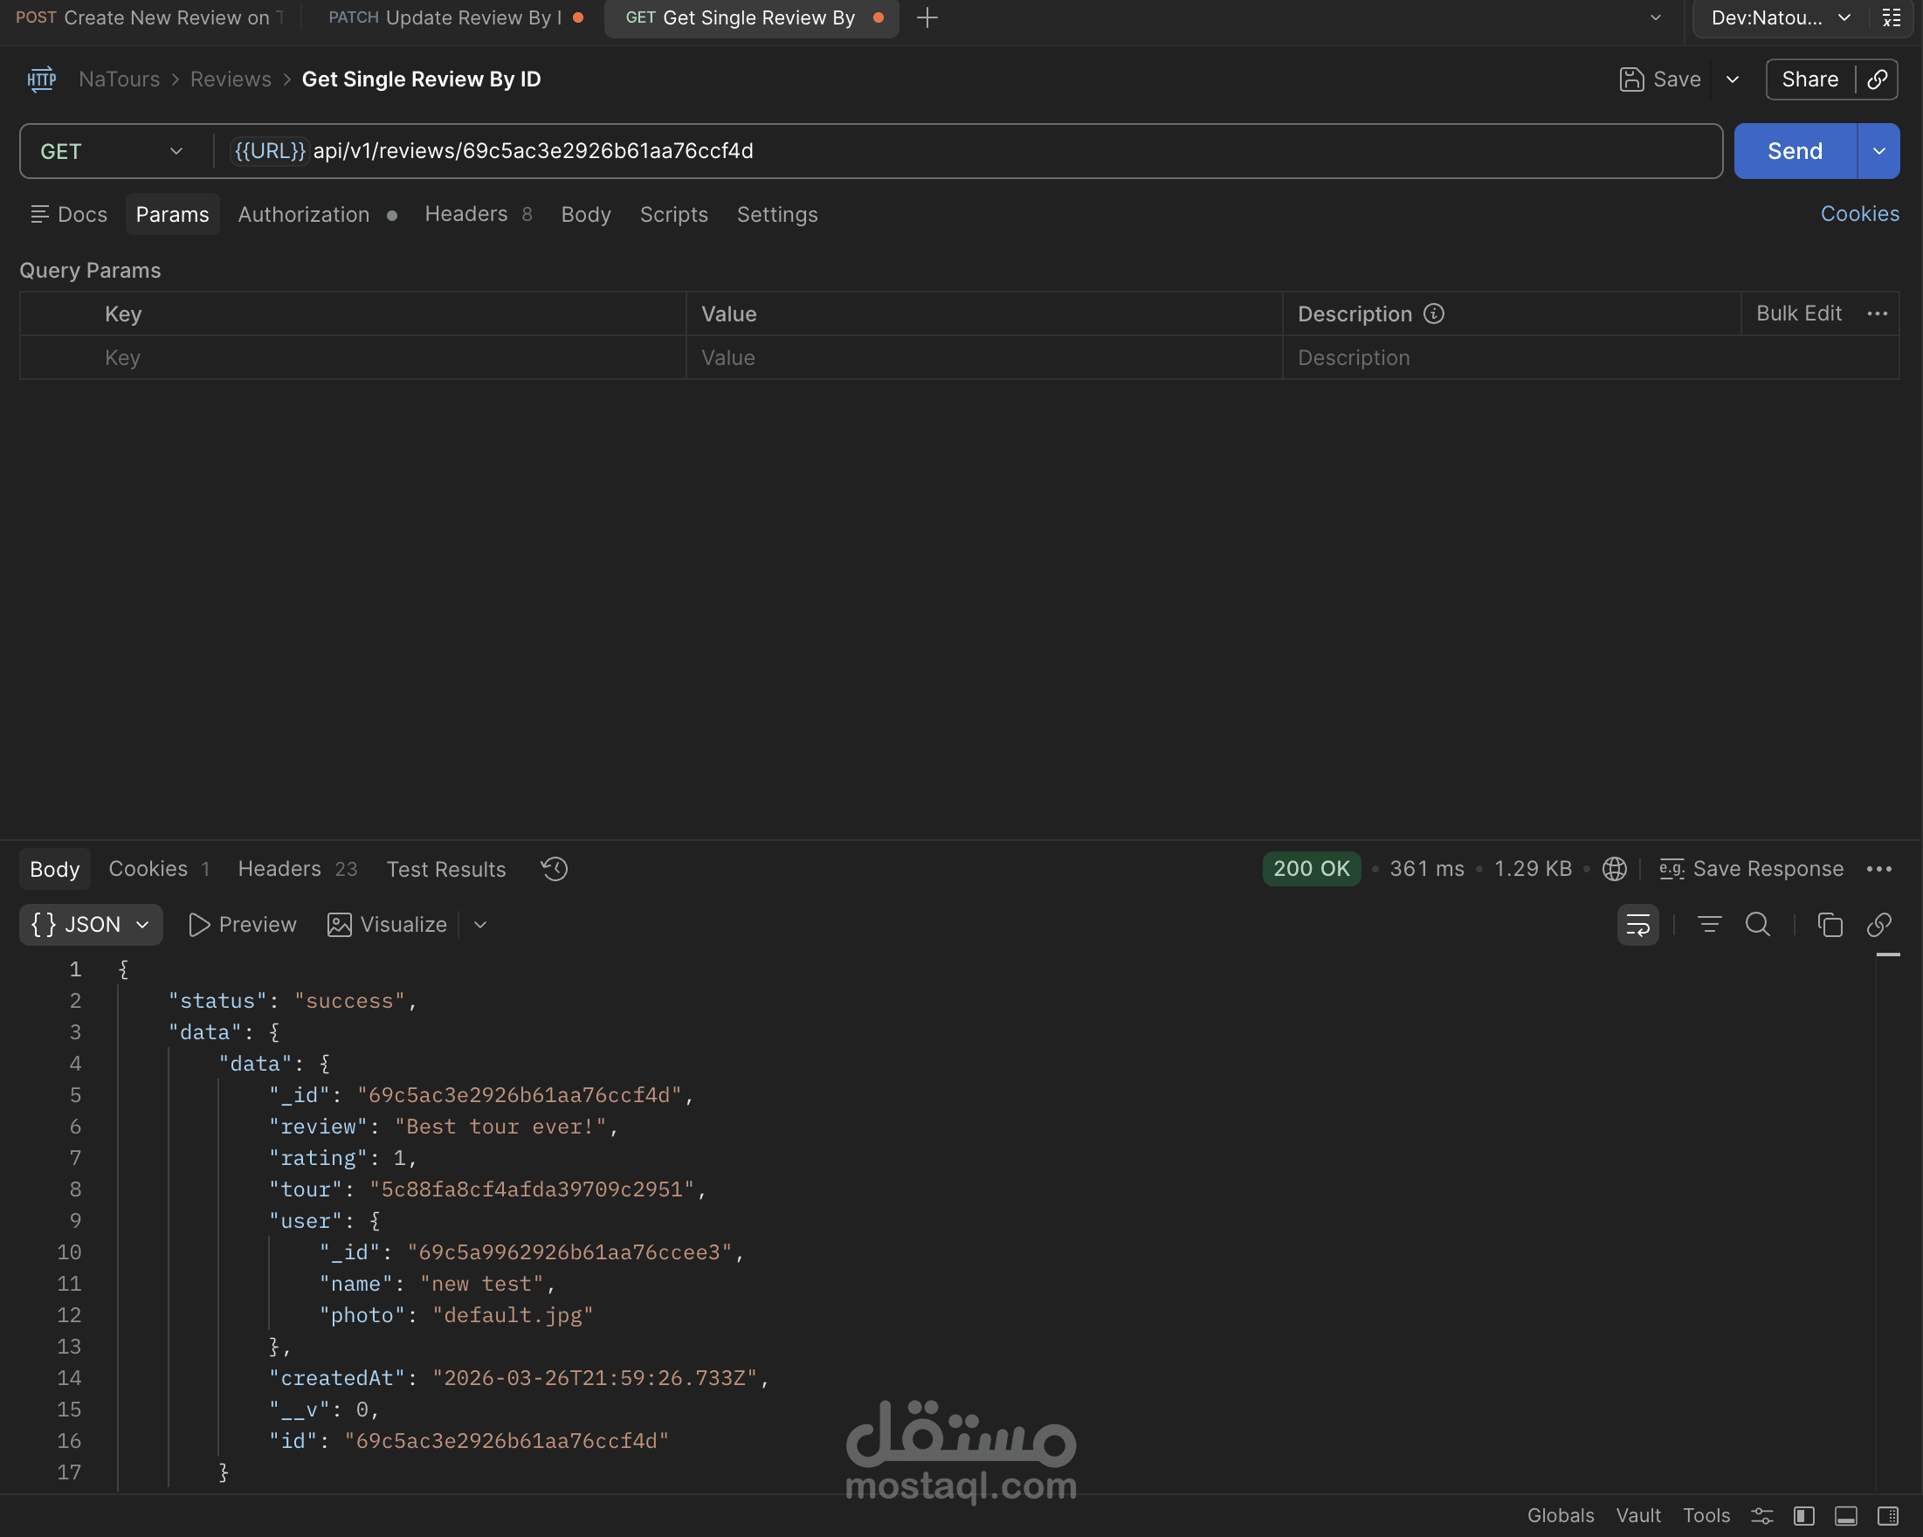Click the filter response icon
1923x1537 pixels.
click(x=1709, y=925)
